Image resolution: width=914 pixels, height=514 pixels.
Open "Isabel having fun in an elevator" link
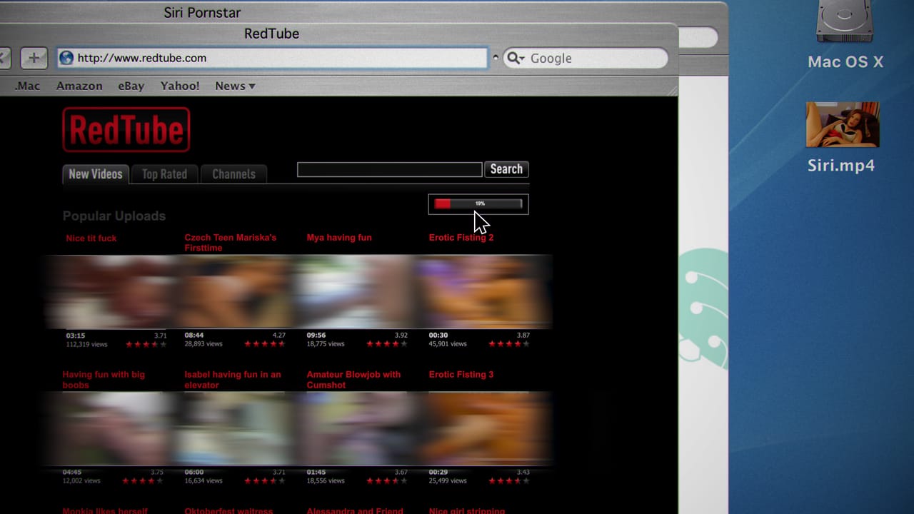pyautogui.click(x=233, y=380)
